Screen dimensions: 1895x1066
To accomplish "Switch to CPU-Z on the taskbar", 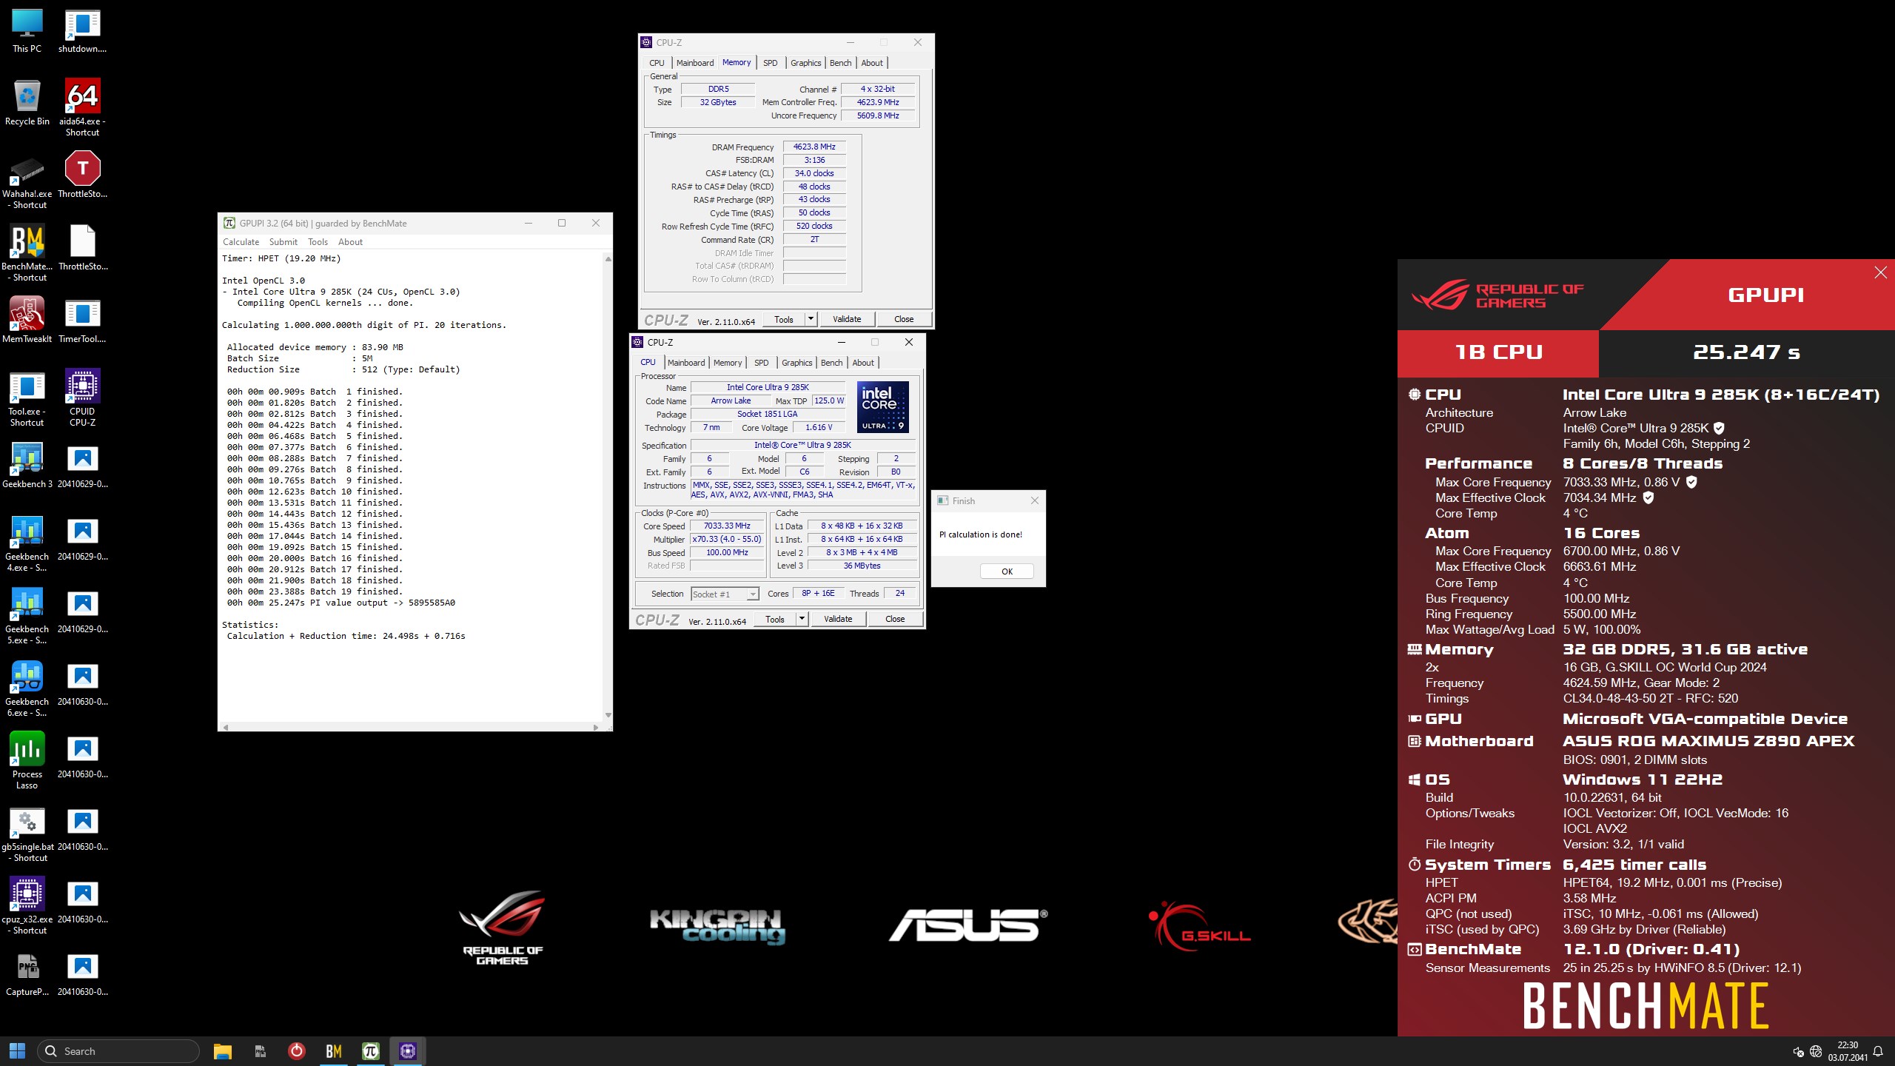I will point(408,1050).
